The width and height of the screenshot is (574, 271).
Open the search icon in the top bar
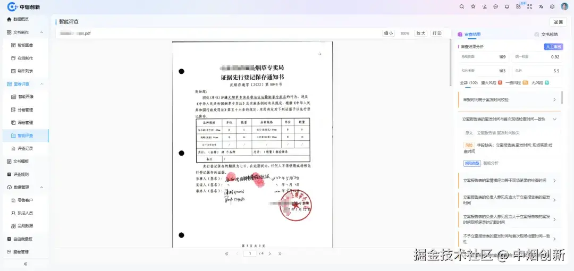[x=462, y=6]
